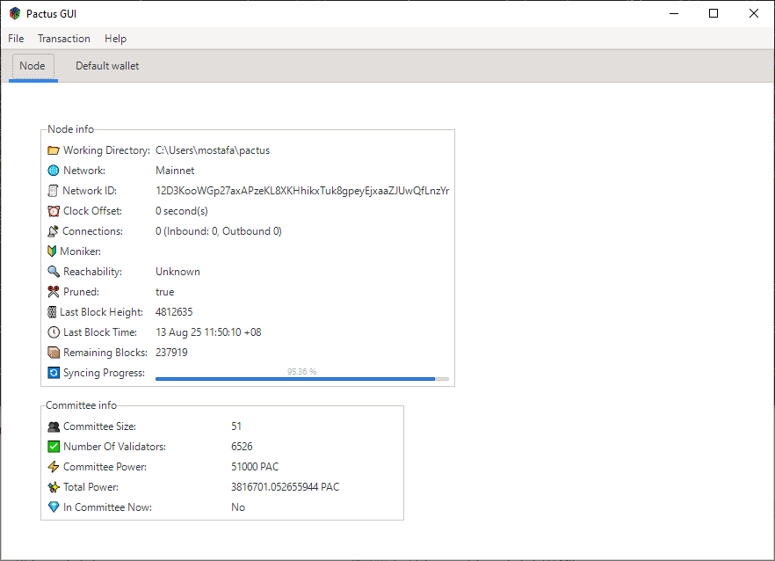Maximize the Pactus GUI window

pyautogui.click(x=713, y=13)
